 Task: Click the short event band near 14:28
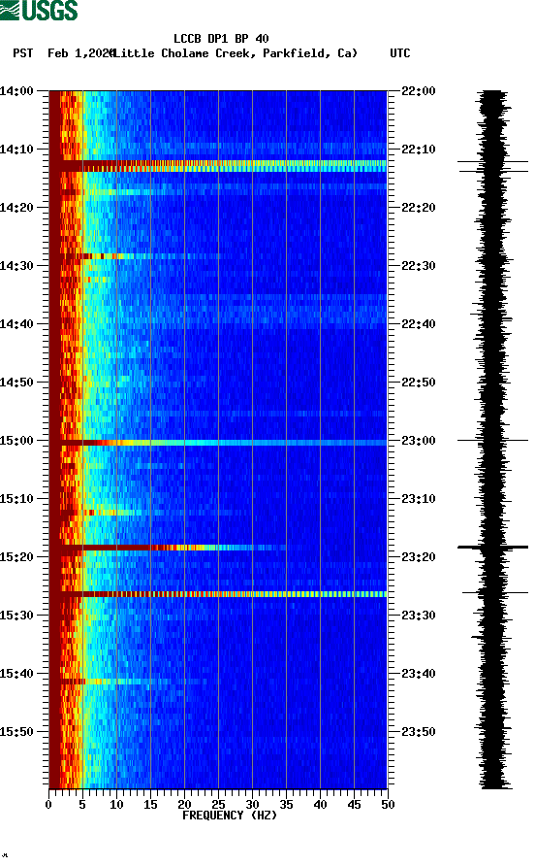pos(135,256)
